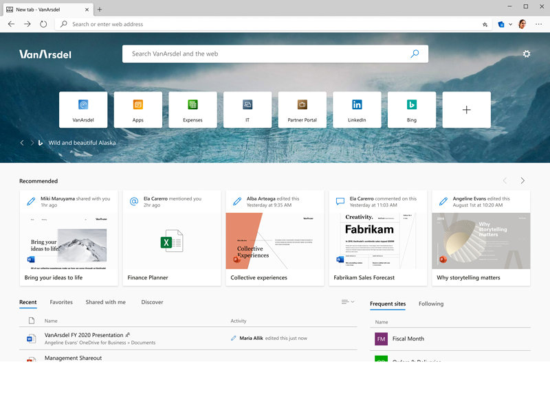Open the Fiscal Month frequent site
The width and height of the screenshot is (550, 412).
point(408,339)
